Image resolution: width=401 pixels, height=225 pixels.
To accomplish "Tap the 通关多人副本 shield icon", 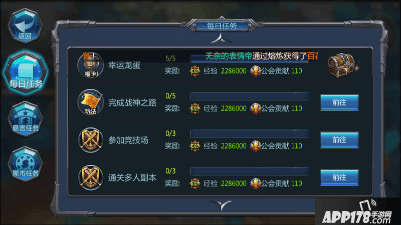I will pyautogui.click(x=91, y=177).
